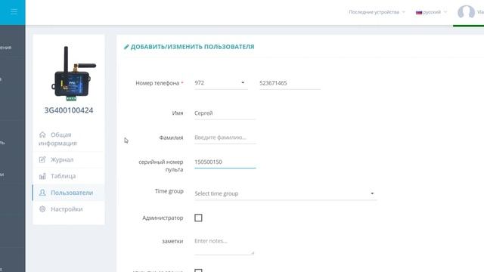Viewport: 484px width, 272px height.
Task: Click the phone number field 523671465
Action: 290,83
